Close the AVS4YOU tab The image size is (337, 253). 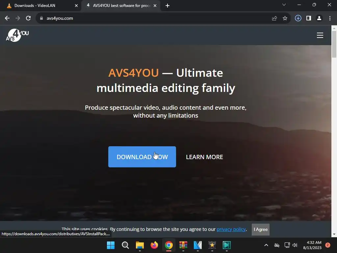[x=155, y=6]
